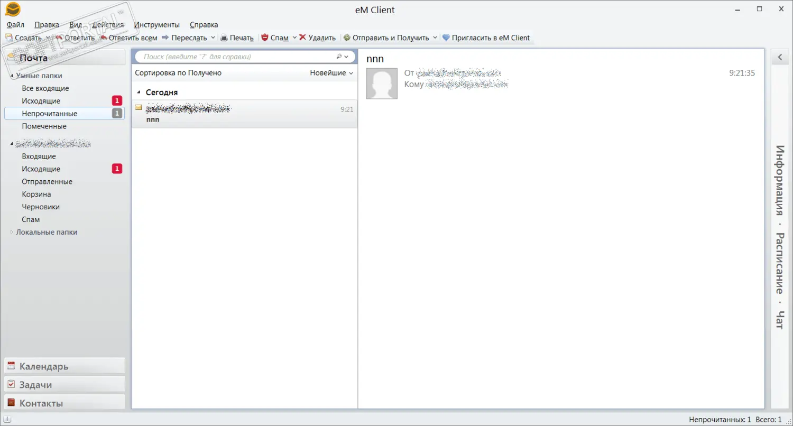Switch to the Tasks (Задачи) section

(35, 385)
